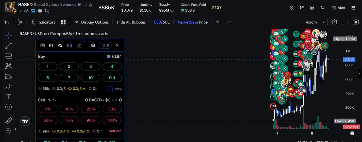Toggle bottom panel layout icon right of Alert

coord(353,8)
